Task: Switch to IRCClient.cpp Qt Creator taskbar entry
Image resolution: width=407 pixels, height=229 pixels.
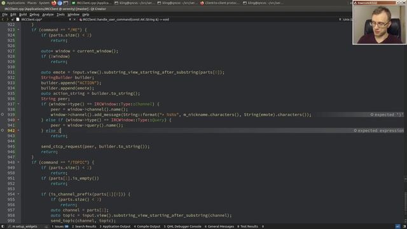Action: tap(91, 3)
